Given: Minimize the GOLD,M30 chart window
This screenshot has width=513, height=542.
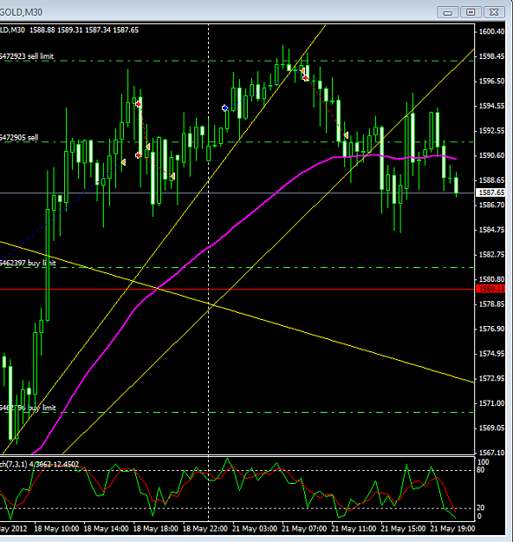Looking at the screenshot, I should pos(447,12).
